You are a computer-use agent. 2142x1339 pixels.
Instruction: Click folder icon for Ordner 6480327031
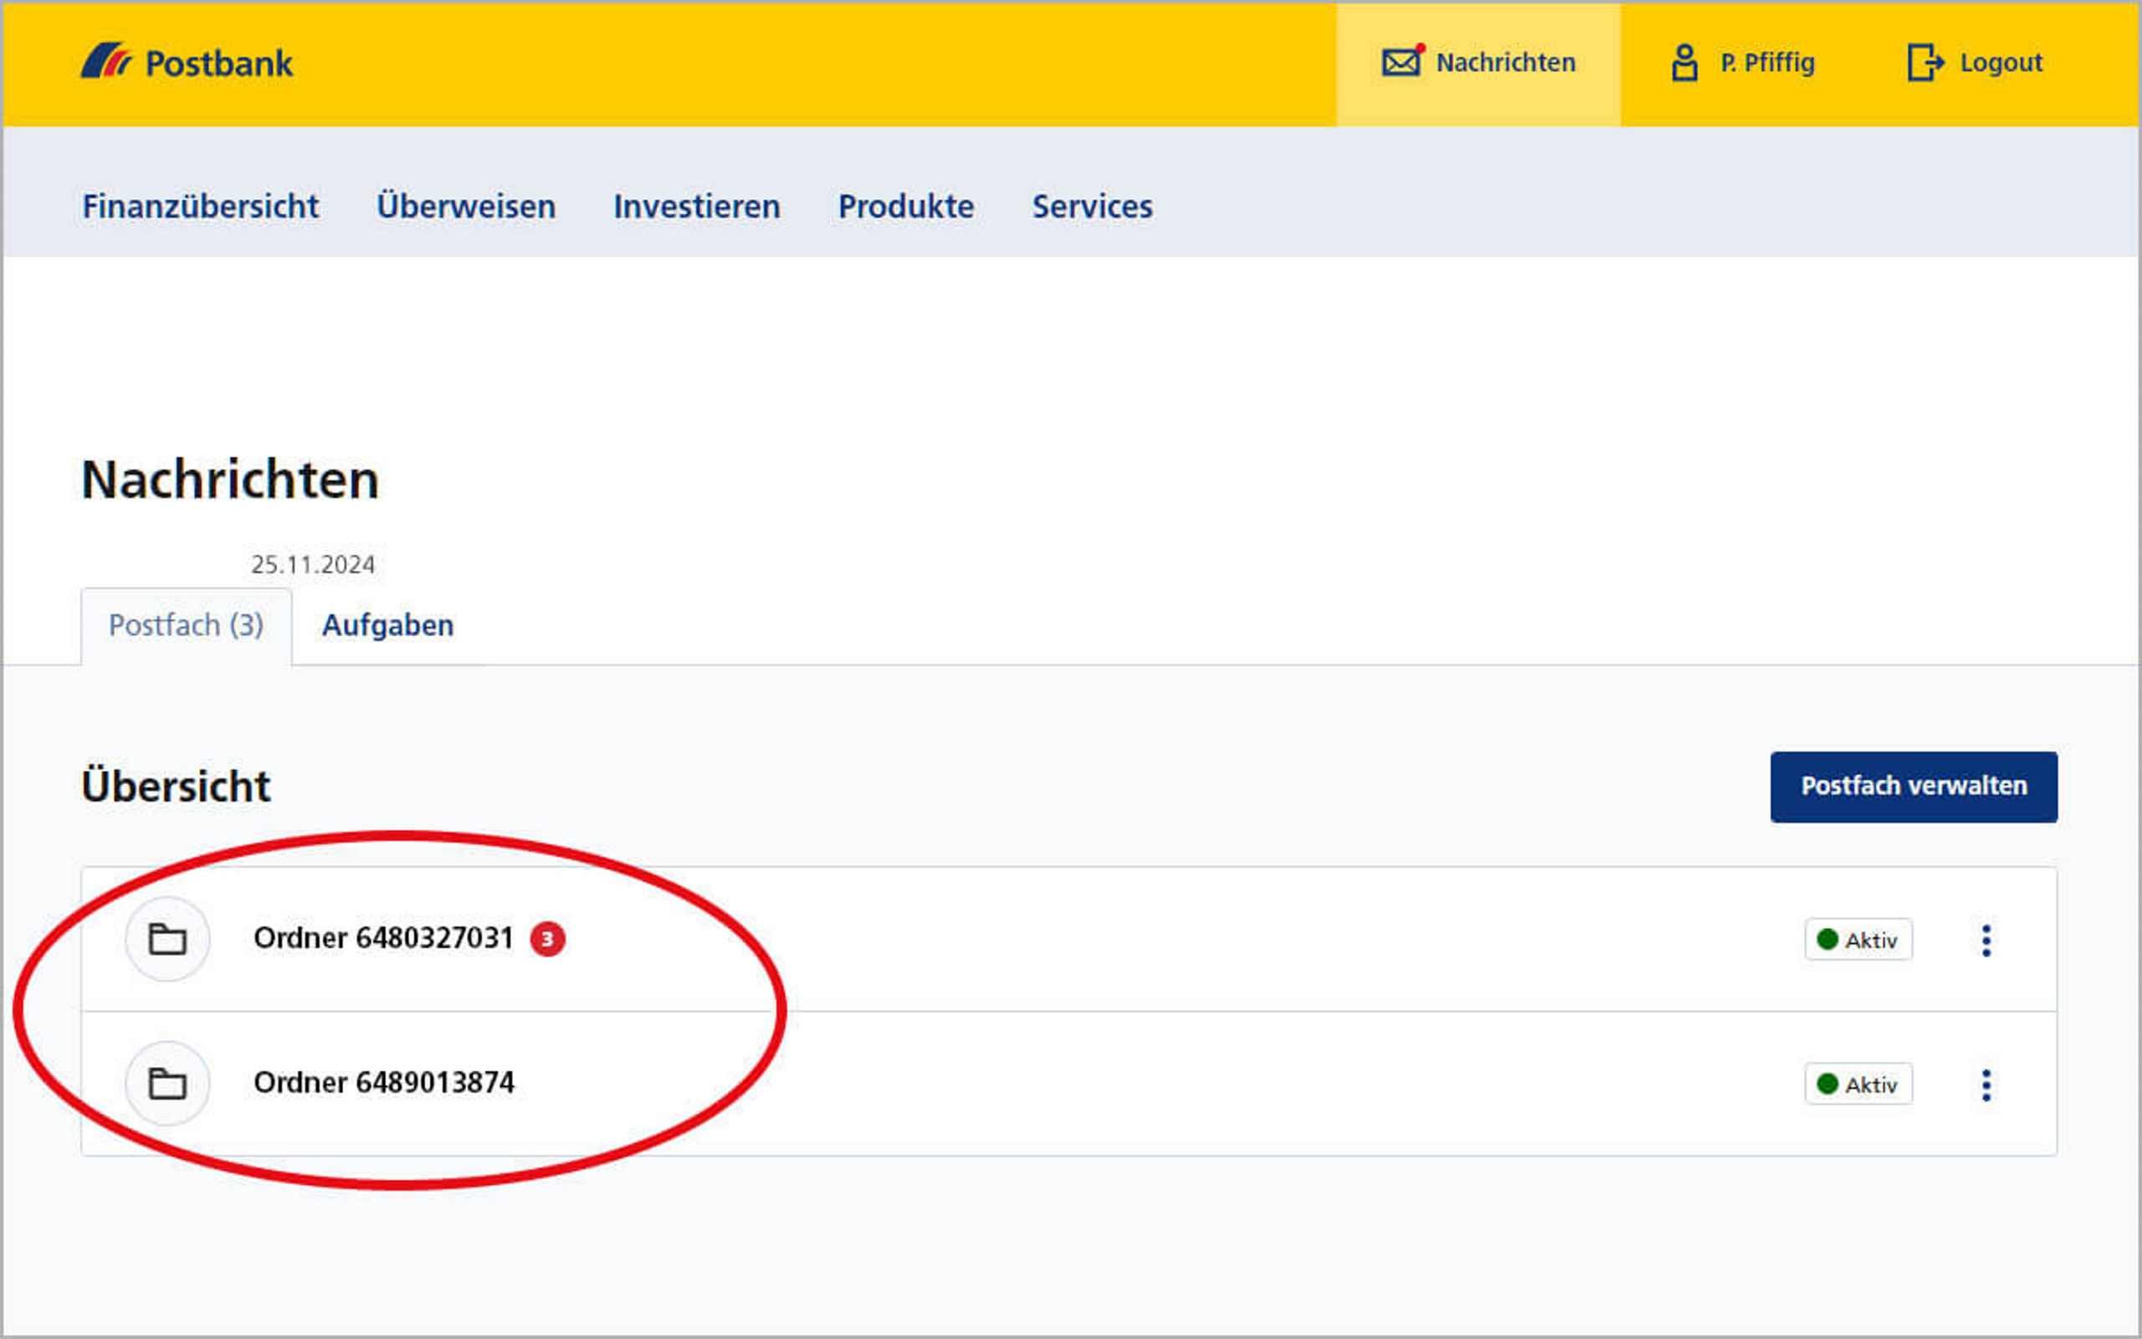(x=167, y=939)
